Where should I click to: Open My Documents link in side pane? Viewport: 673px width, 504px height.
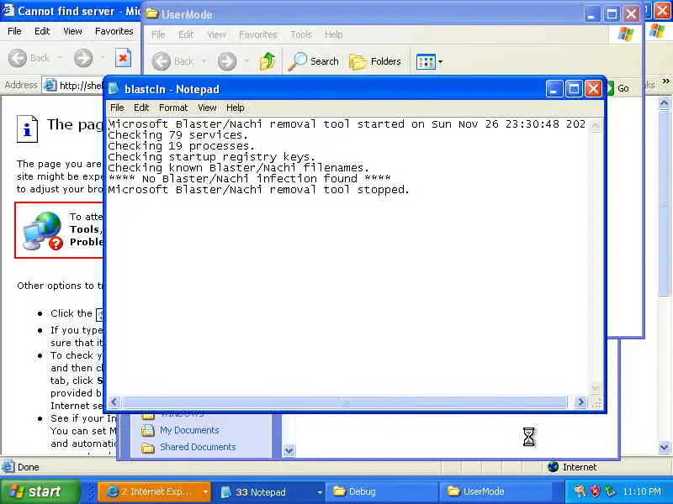[189, 430]
